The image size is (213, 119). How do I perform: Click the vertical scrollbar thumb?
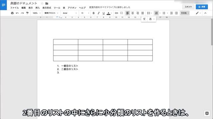[x=212, y=32]
